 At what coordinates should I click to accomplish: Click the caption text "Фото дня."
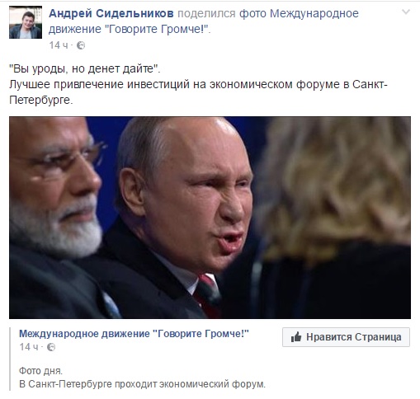click(x=41, y=371)
